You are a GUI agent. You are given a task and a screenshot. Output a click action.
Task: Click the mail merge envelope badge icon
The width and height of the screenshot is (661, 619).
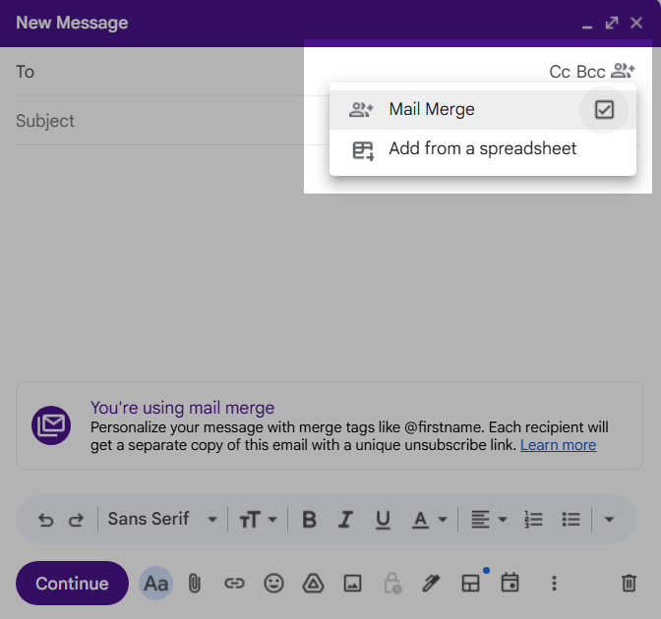[51, 425]
